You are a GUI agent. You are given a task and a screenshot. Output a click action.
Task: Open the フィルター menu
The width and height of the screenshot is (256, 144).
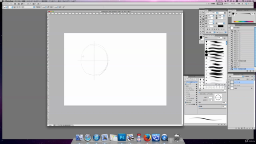pyautogui.click(x=52, y=1)
